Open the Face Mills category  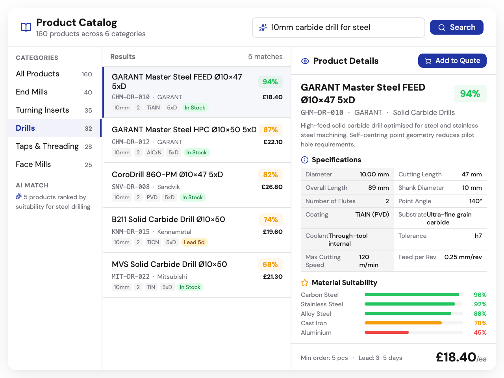tap(33, 164)
